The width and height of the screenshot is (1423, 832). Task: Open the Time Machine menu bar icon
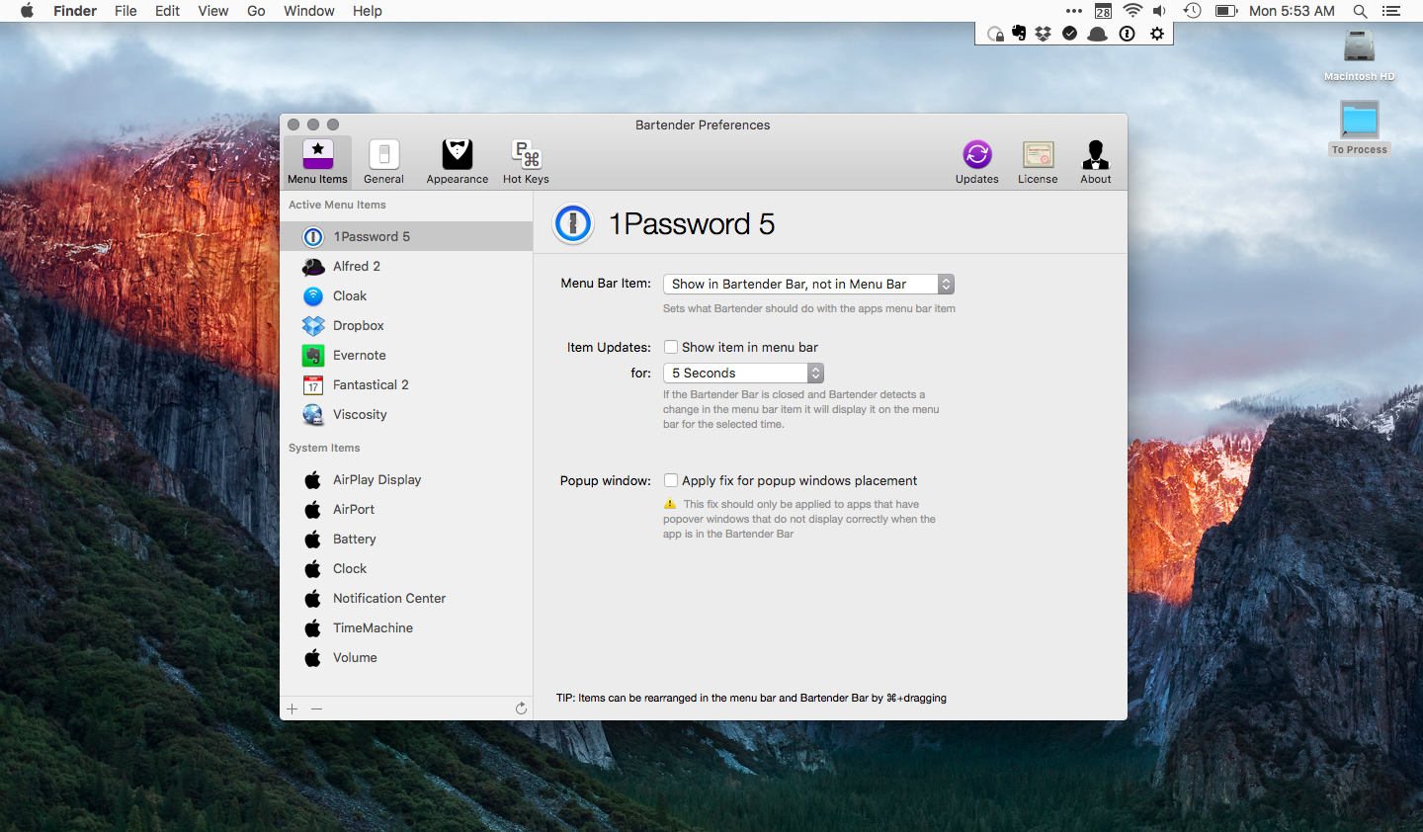tap(1193, 11)
